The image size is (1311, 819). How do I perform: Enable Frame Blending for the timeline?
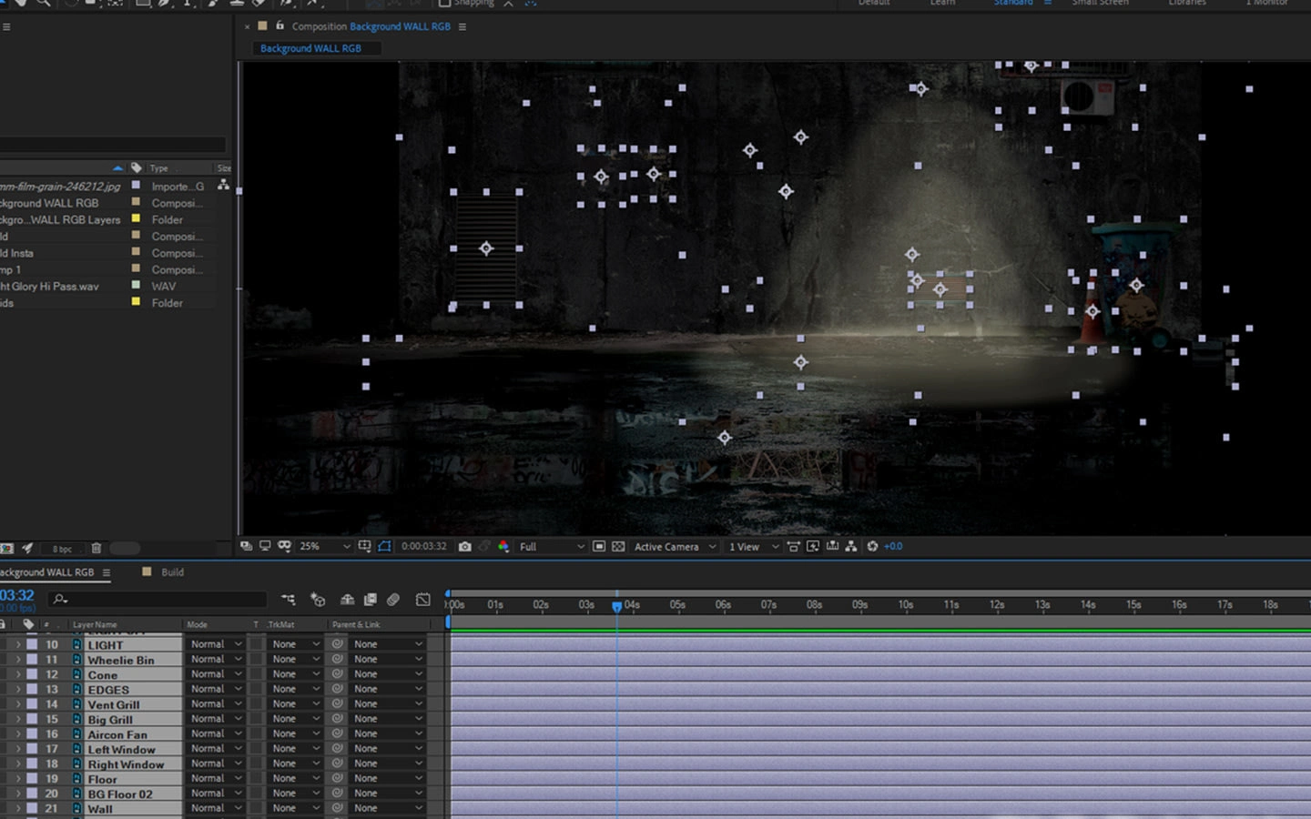pyautogui.click(x=371, y=599)
